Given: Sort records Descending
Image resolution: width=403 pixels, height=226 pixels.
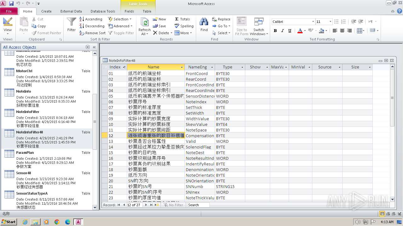Looking at the screenshot, I should [x=92, y=26].
